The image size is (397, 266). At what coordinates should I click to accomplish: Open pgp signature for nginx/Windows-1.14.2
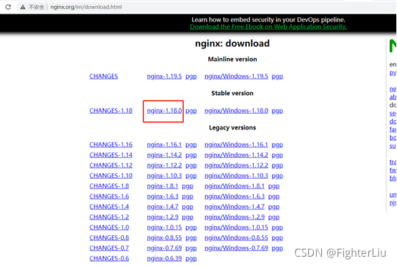[278, 155]
